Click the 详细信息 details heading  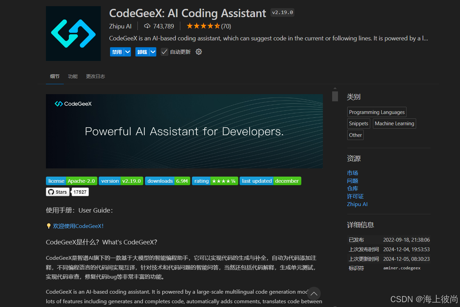[x=361, y=225]
